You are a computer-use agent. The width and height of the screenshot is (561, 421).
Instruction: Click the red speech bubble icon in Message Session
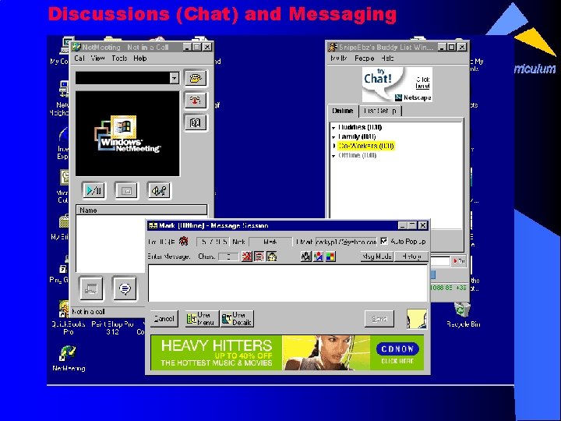pyautogui.click(x=259, y=256)
